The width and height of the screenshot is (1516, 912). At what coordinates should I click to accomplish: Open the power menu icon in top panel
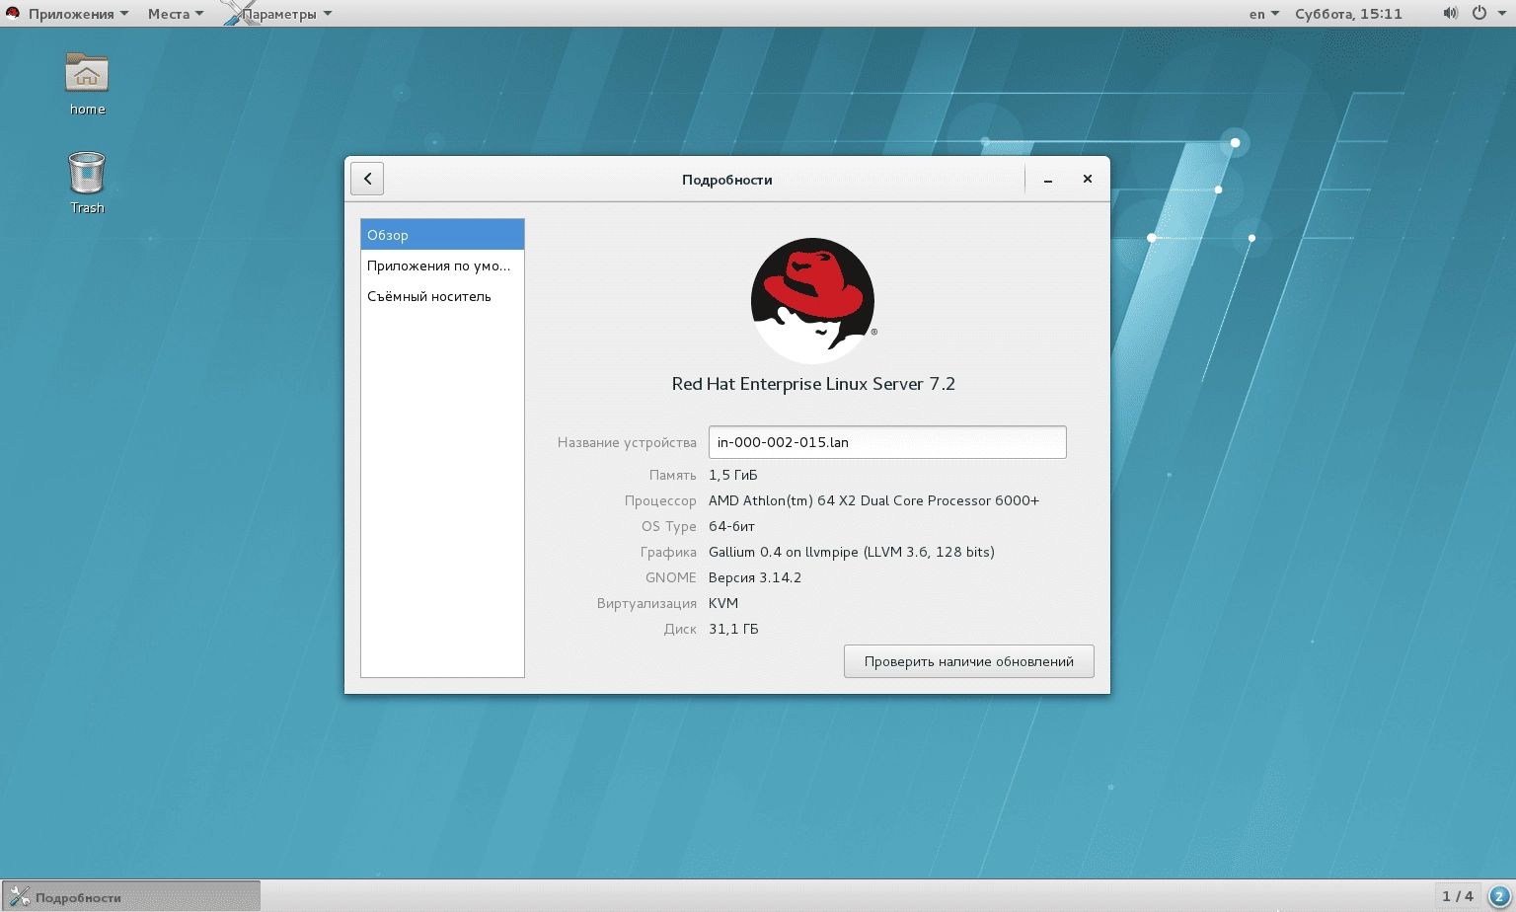[x=1478, y=14]
